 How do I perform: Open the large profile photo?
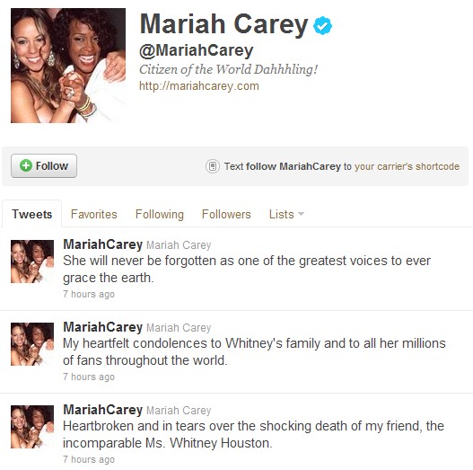pos(68,66)
